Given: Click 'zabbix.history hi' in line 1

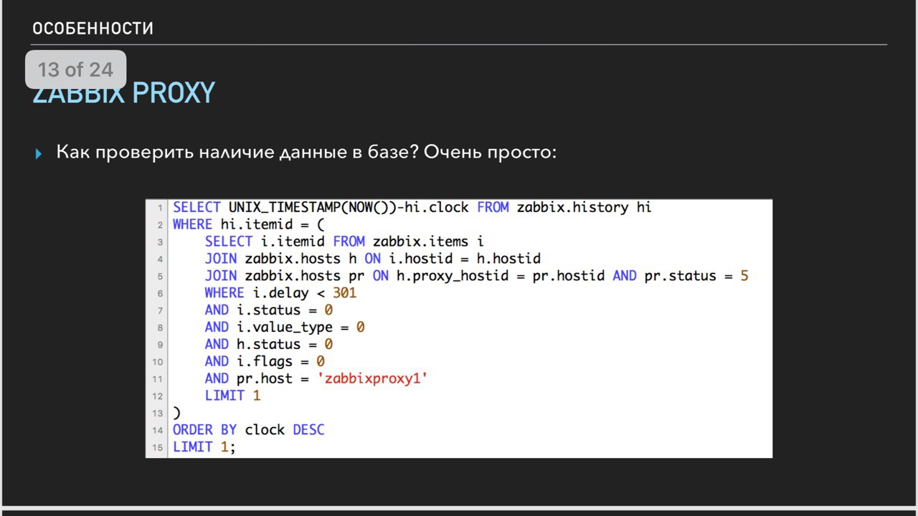Looking at the screenshot, I should pyautogui.click(x=584, y=208).
